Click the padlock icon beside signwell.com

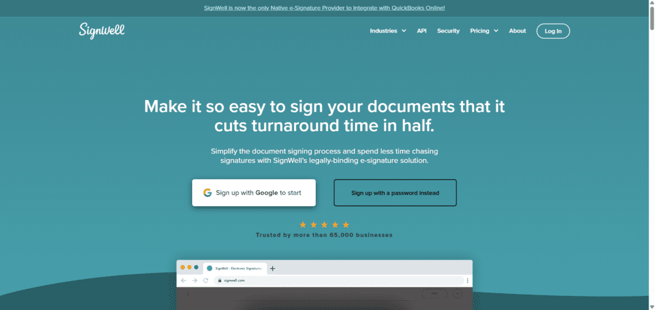pyautogui.click(x=219, y=280)
